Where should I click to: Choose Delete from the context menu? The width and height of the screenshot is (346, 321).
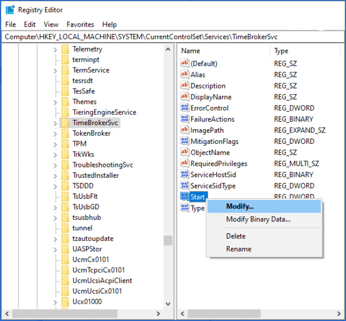pyautogui.click(x=264, y=236)
